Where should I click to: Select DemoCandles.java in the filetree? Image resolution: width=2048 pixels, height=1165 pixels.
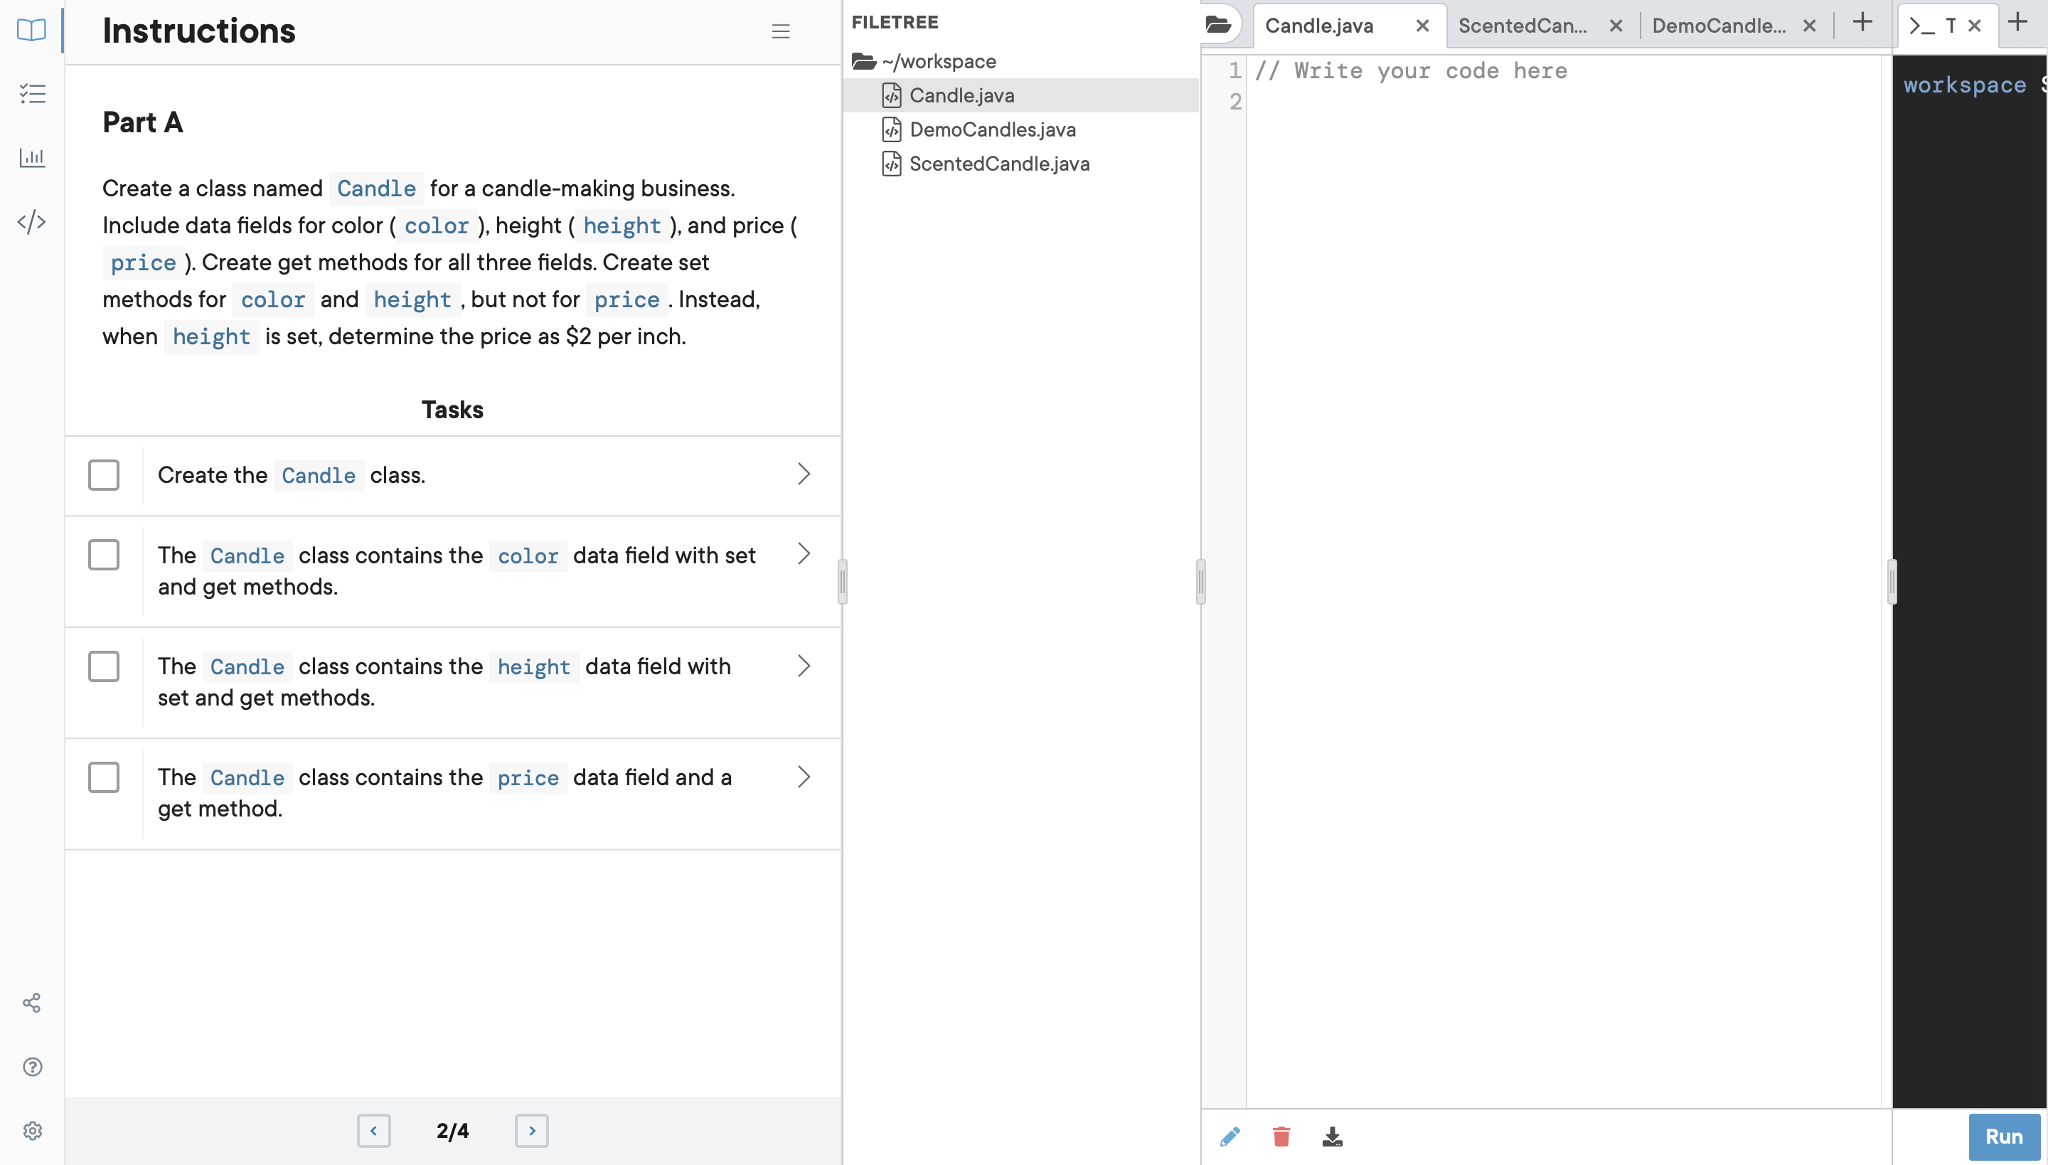click(993, 129)
